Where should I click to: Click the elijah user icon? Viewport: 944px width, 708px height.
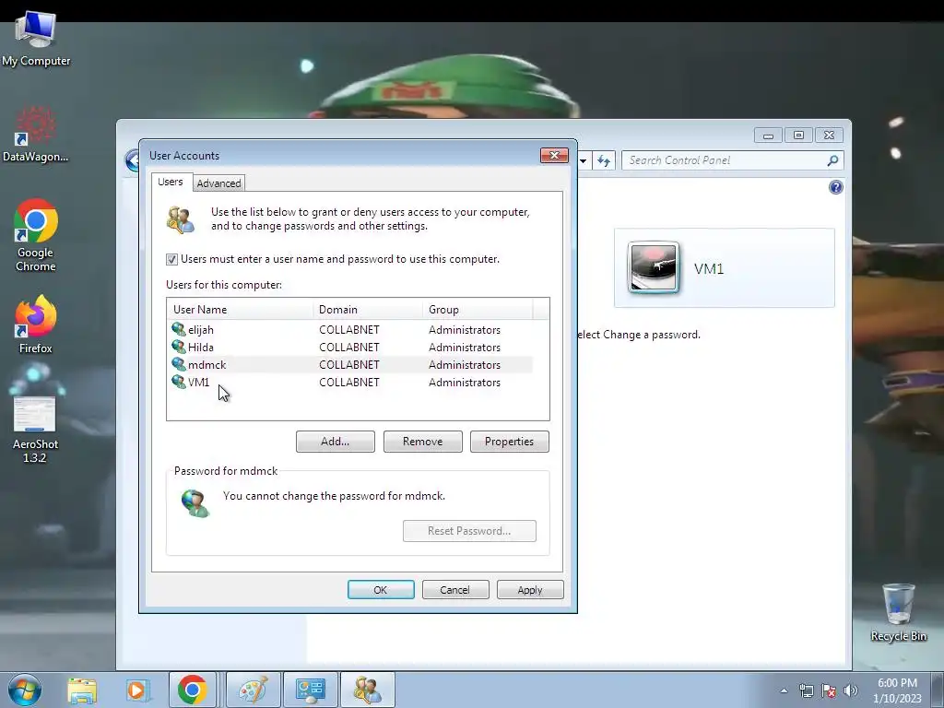179,329
